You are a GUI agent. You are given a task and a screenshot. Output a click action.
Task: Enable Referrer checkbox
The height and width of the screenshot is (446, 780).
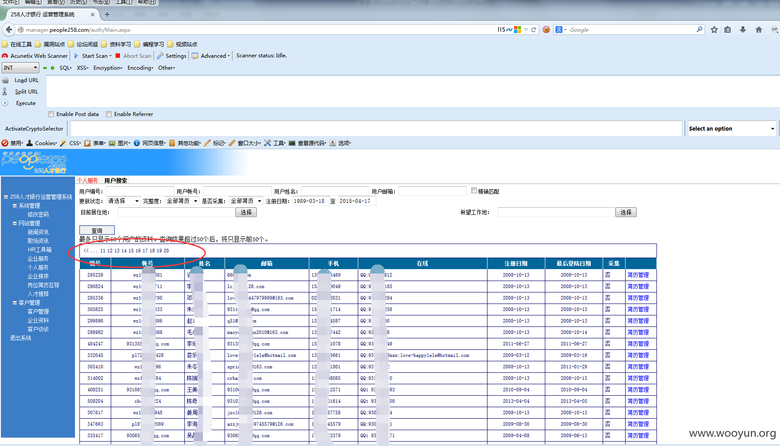tap(109, 114)
